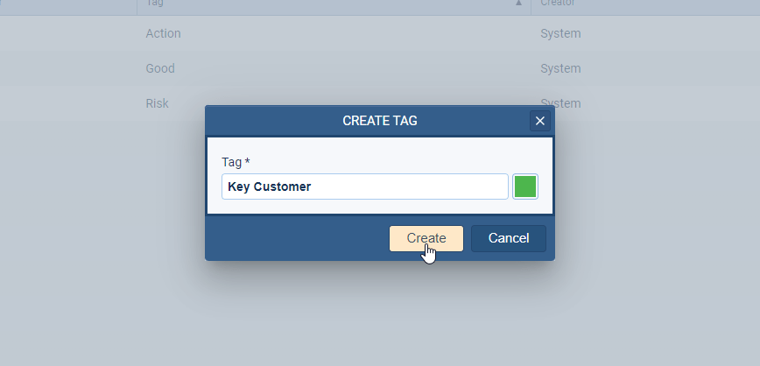Click System creator in Good row
760x366 pixels.
[x=560, y=68]
